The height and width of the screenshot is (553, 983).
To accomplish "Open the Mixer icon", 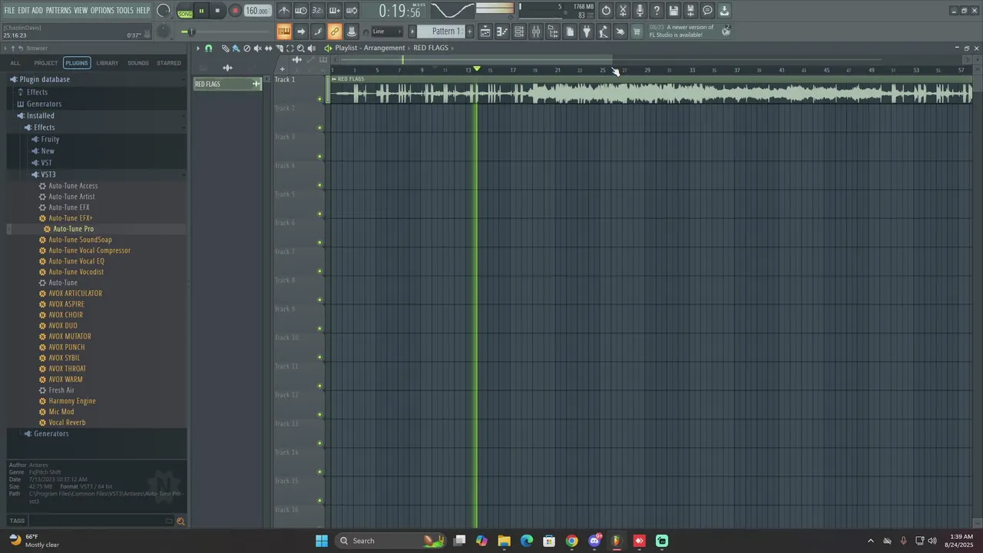I will tap(536, 31).
